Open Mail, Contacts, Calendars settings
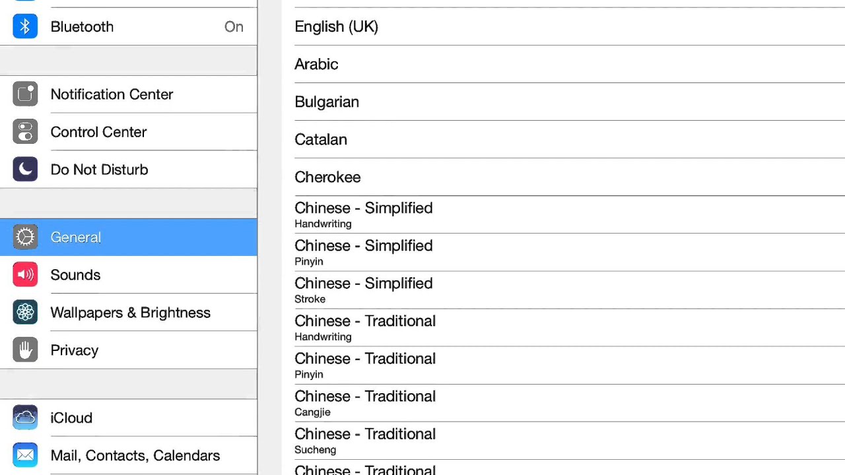Image resolution: width=845 pixels, height=475 pixels. pos(129,455)
